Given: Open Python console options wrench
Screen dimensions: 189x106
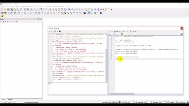Looking at the screenshot, I should (58, 32).
